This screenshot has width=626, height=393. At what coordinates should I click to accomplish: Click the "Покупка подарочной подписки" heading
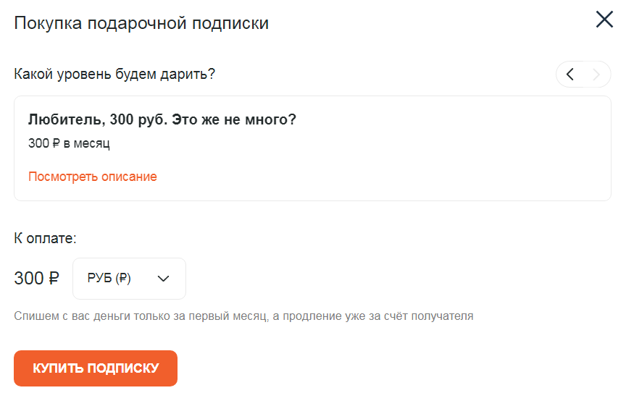pyautogui.click(x=141, y=23)
